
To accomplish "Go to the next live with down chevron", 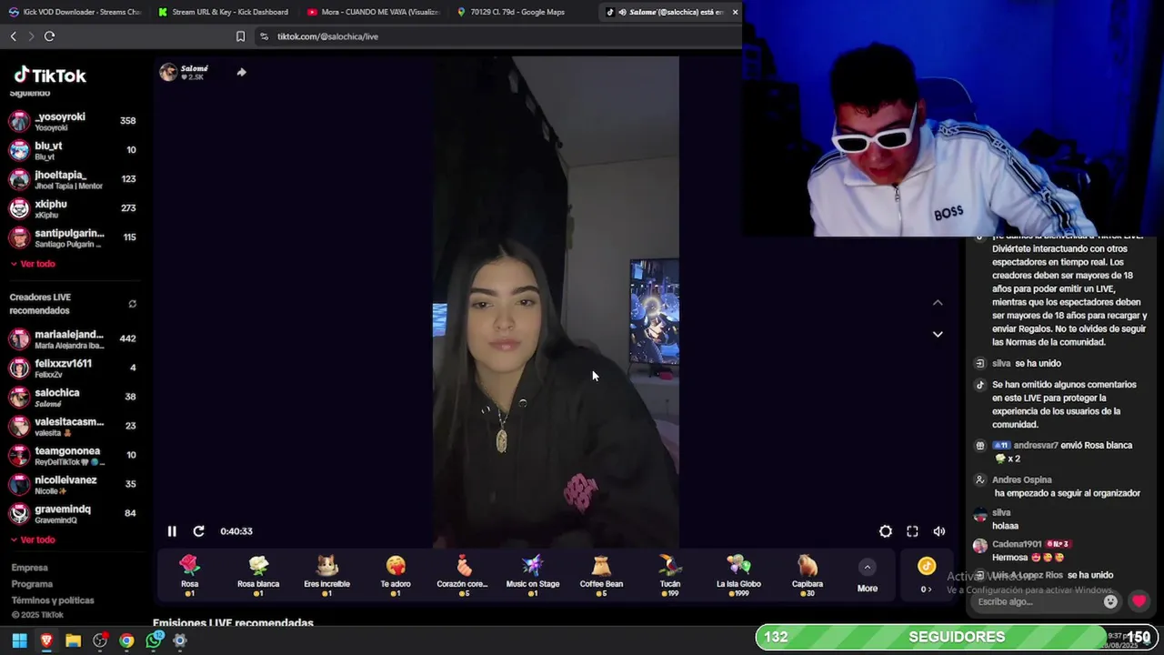I will pyautogui.click(x=938, y=334).
